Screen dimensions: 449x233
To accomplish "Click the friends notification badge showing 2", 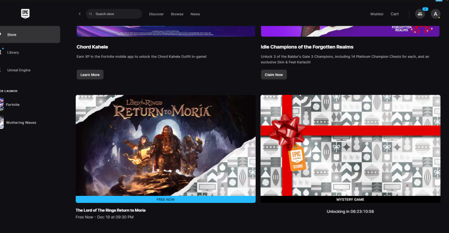I will [x=425, y=9].
